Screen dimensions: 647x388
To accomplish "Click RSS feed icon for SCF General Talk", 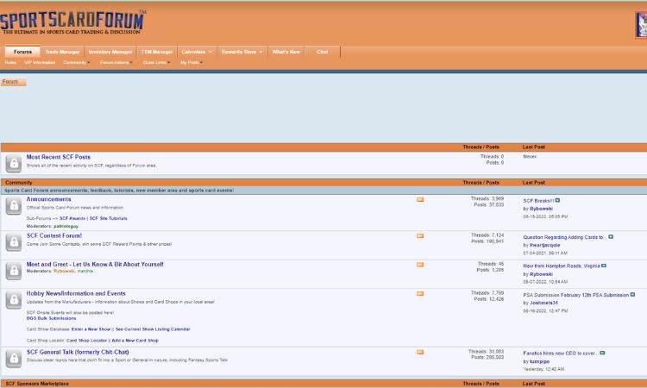I will pyautogui.click(x=420, y=352).
